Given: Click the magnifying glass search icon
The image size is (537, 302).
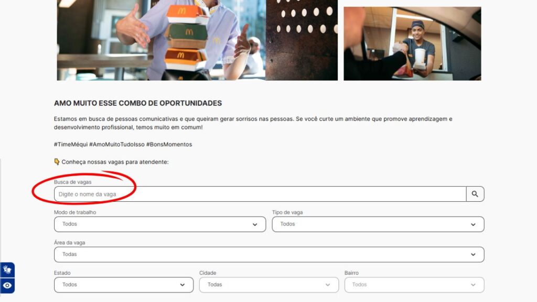Looking at the screenshot, I should tap(475, 194).
